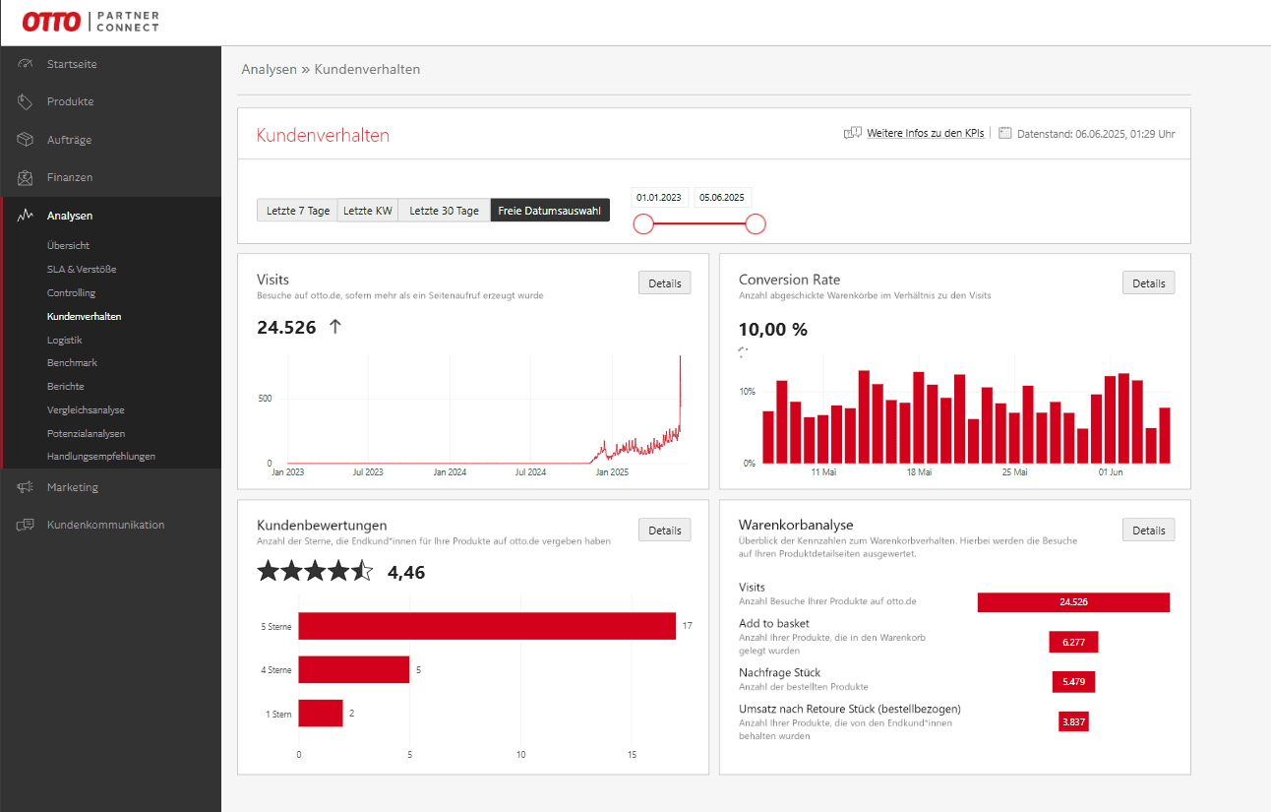Click the left date slider handle

pos(643,224)
